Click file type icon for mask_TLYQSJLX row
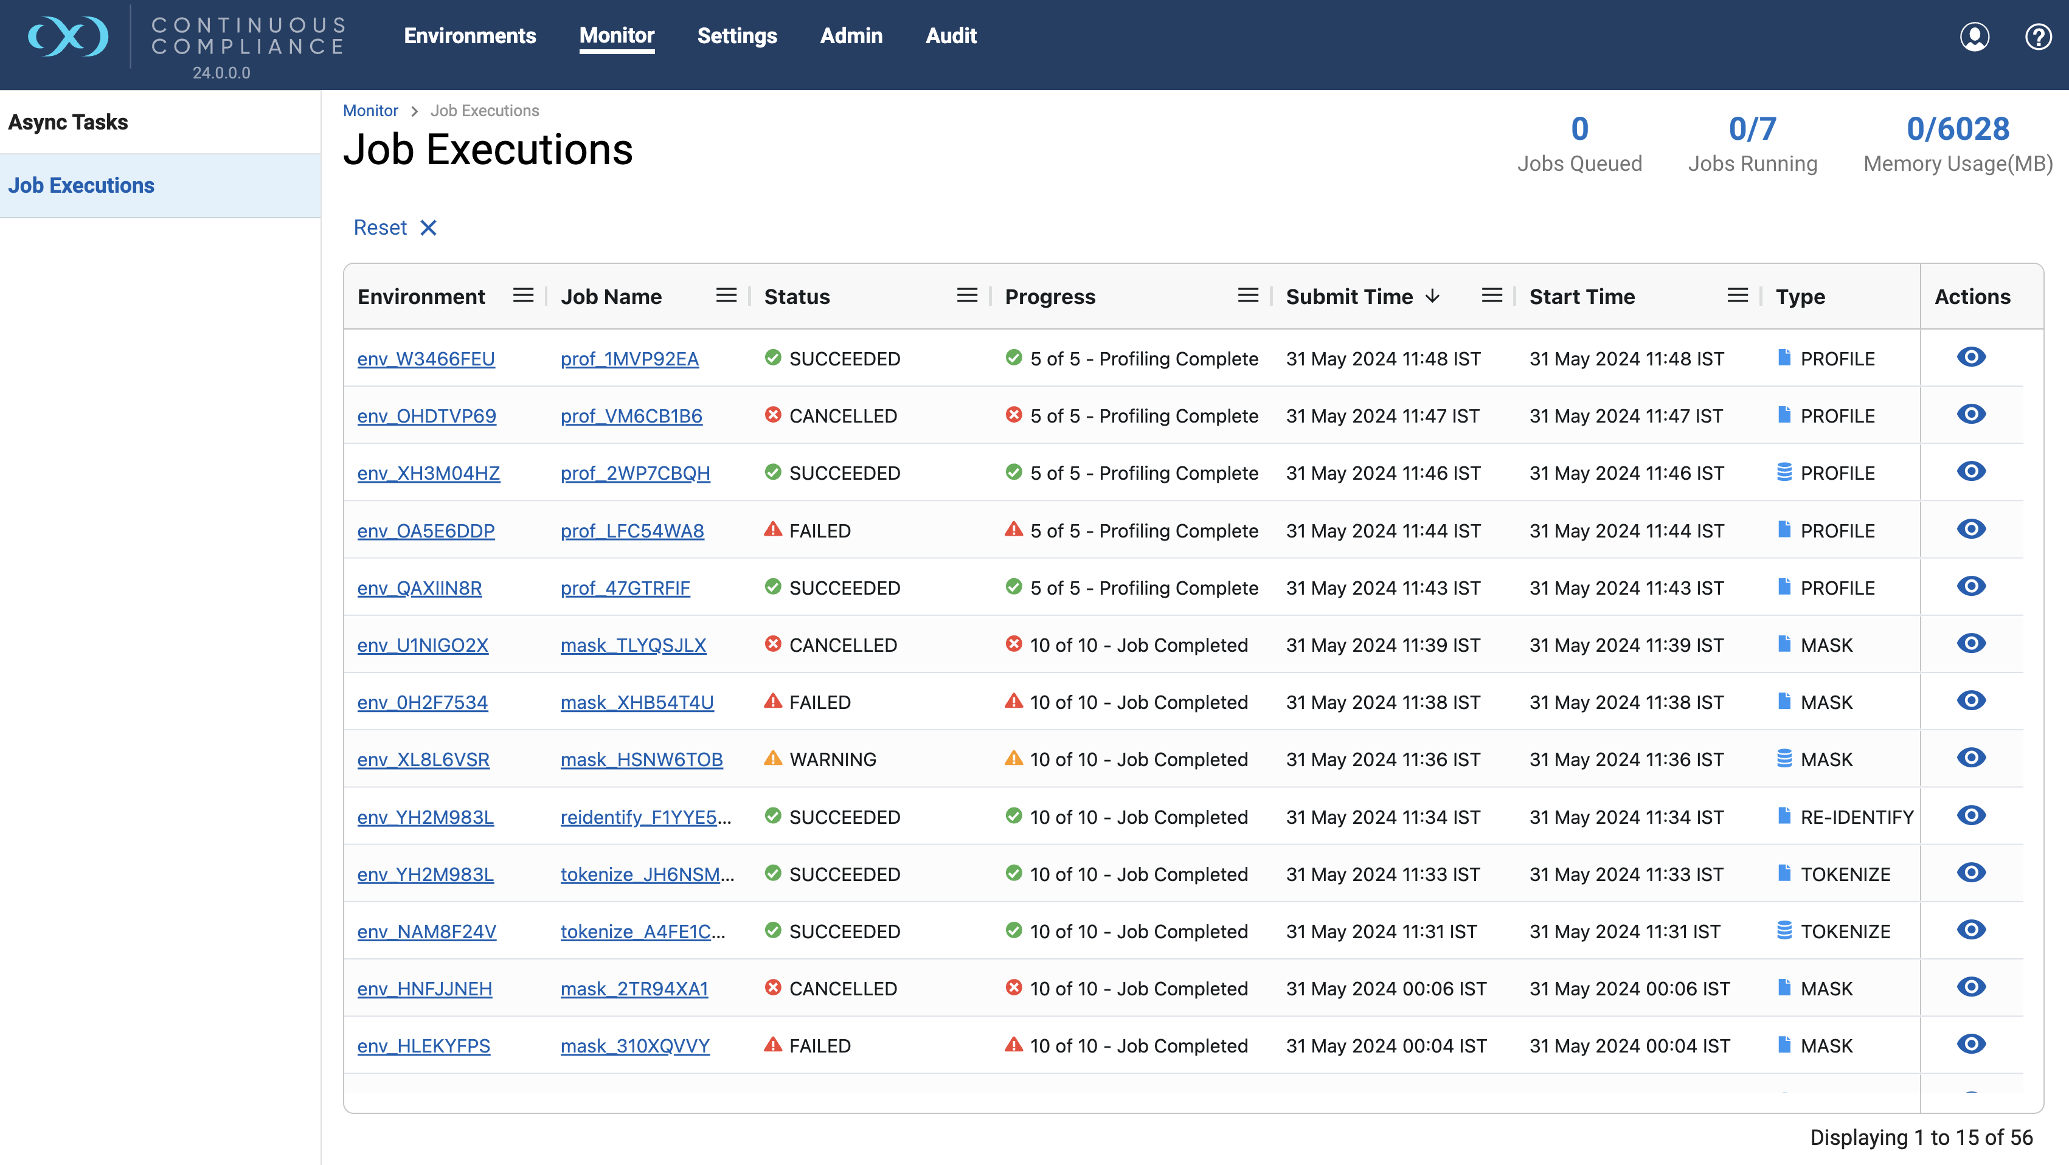 (1784, 644)
